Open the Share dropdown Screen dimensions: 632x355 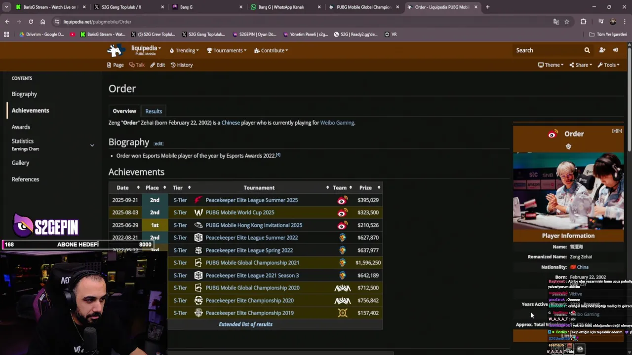pyautogui.click(x=581, y=65)
